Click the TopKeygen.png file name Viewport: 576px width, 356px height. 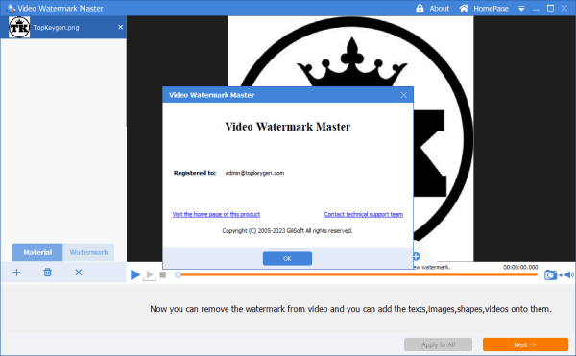click(x=57, y=28)
